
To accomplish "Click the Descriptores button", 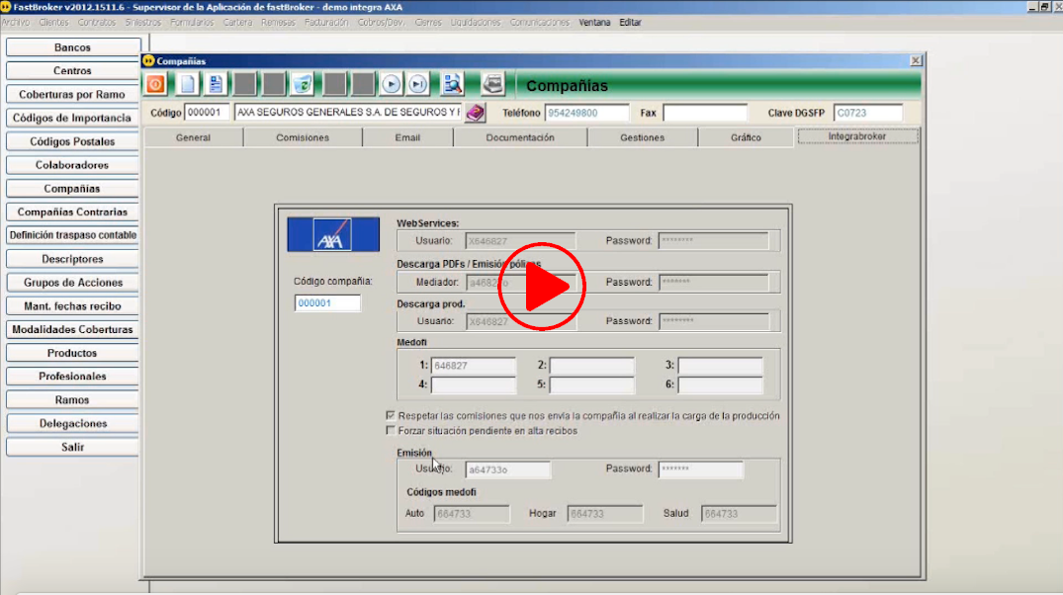I will coord(72,259).
